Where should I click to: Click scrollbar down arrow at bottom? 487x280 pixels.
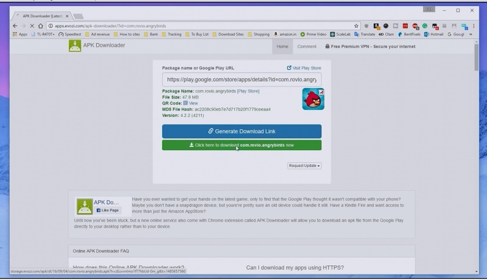(x=477, y=271)
